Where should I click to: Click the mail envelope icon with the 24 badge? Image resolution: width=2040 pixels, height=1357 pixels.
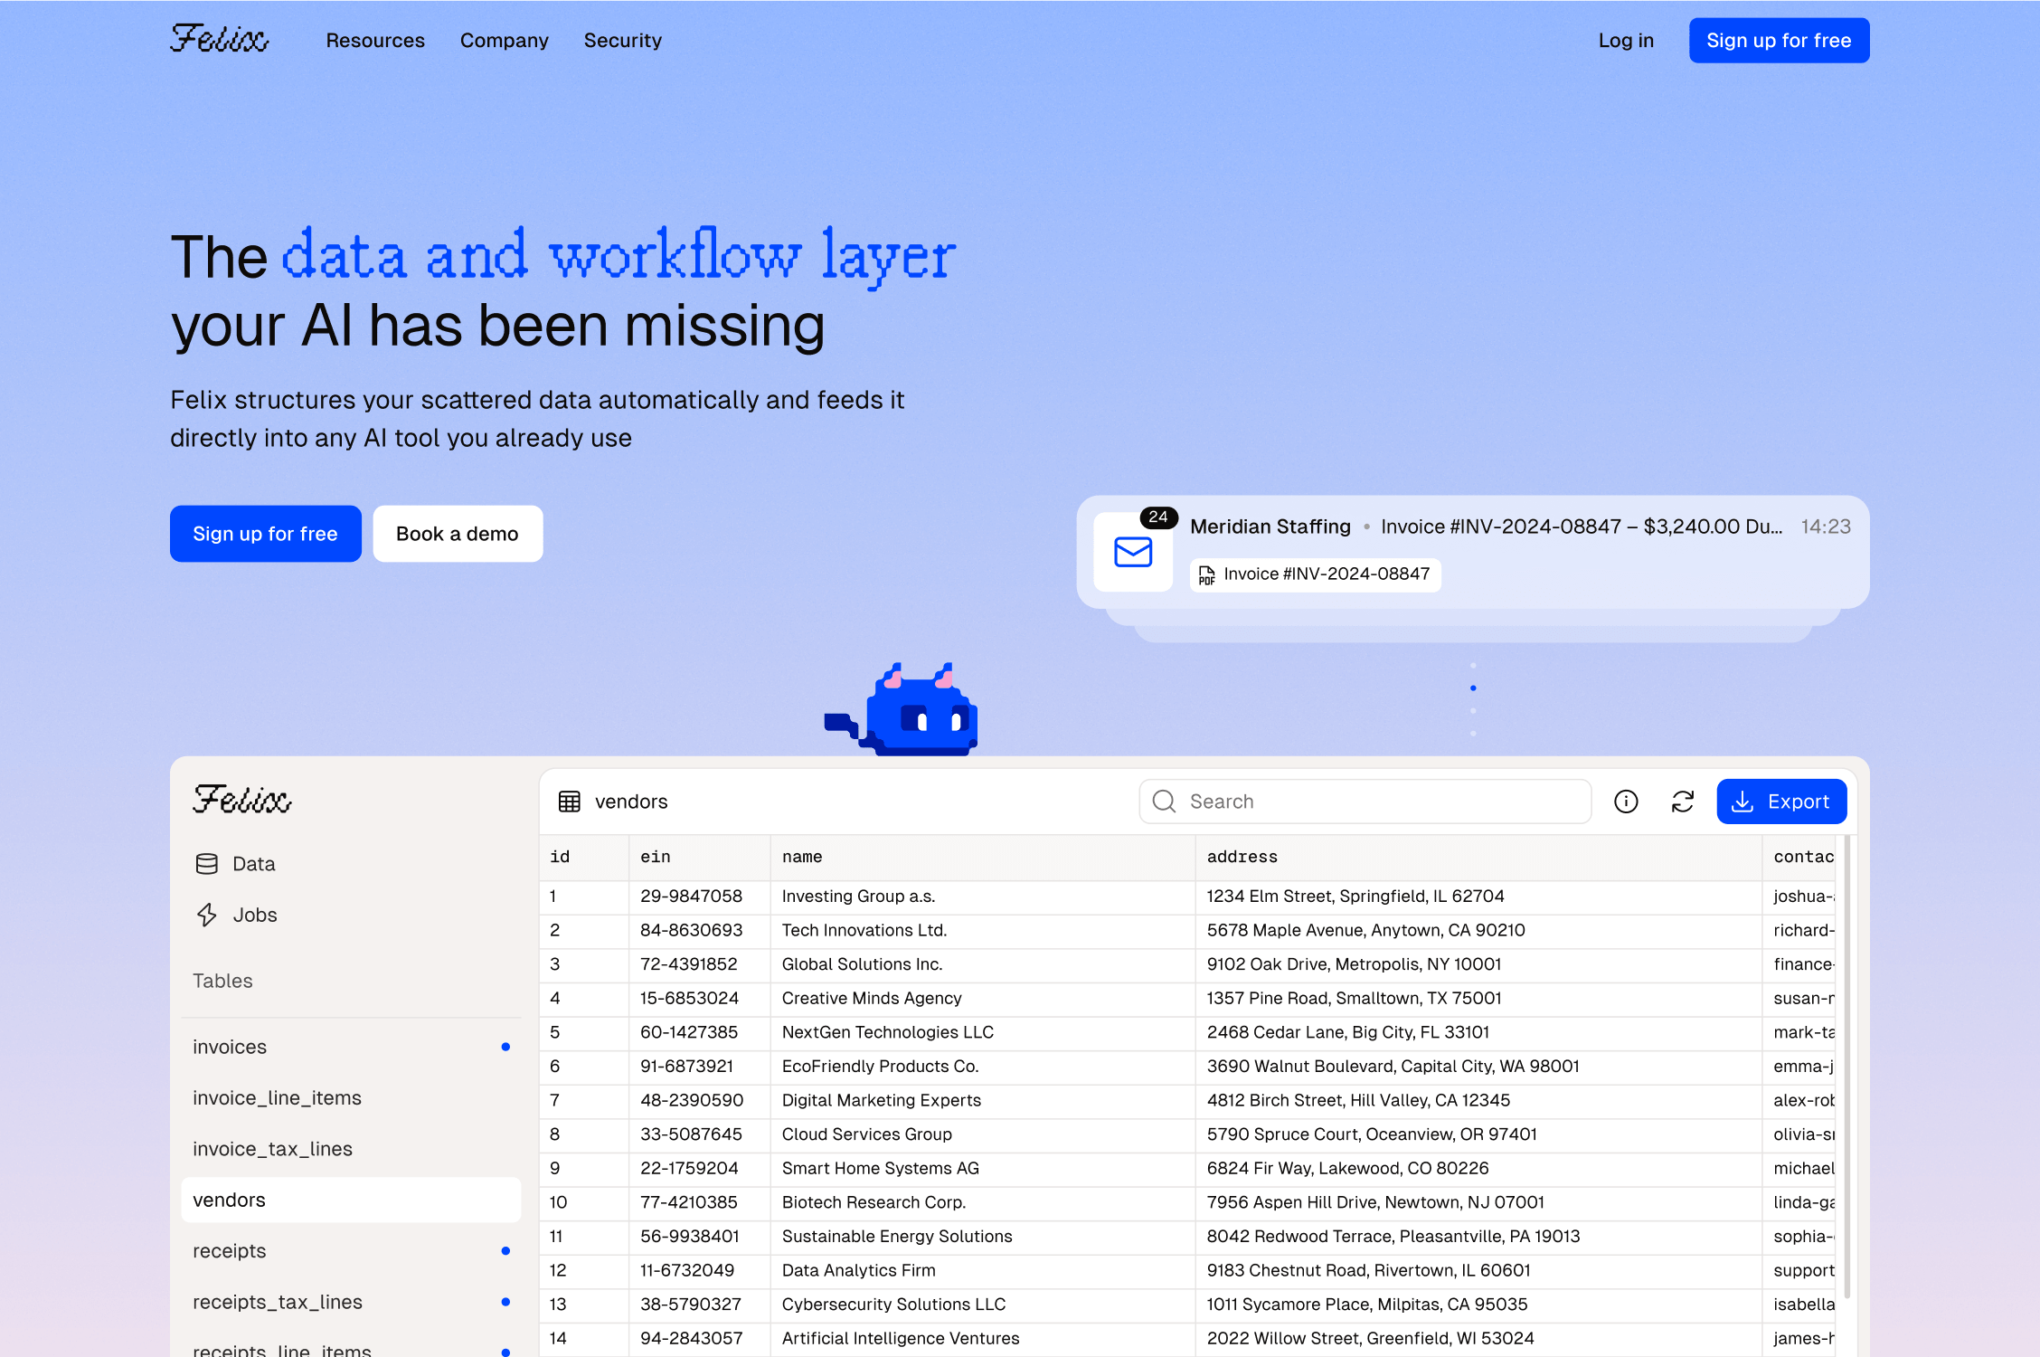click(1133, 551)
